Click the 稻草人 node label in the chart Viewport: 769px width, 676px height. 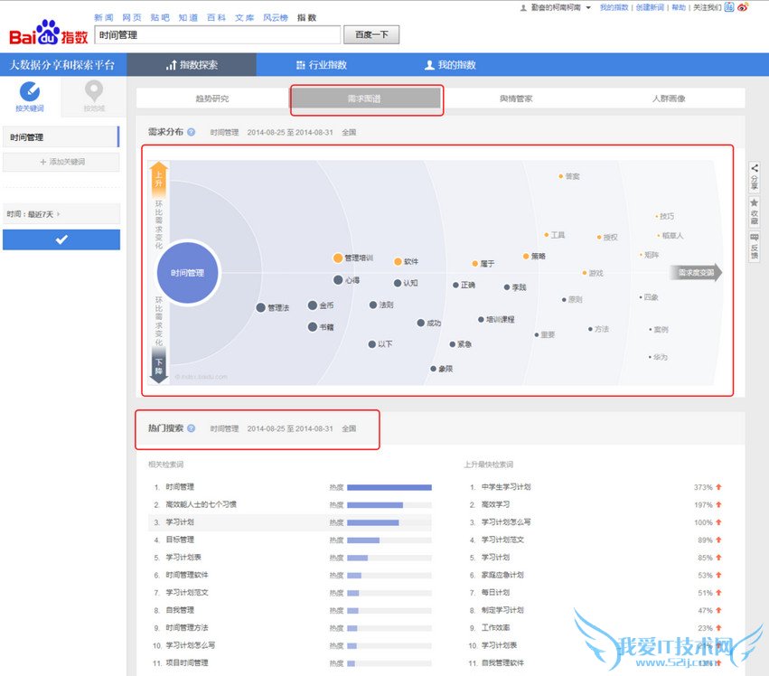672,236
